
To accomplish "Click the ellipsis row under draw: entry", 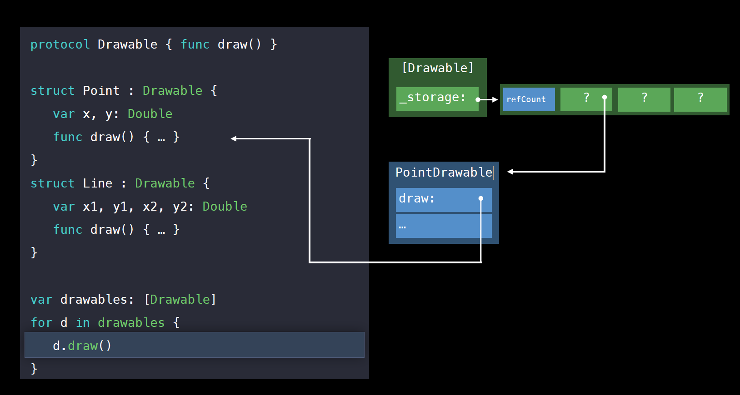I will 444,226.
